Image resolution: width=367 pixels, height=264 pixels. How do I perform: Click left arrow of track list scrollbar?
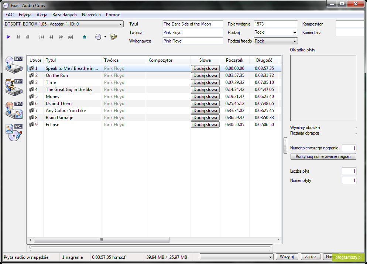coord(30,240)
